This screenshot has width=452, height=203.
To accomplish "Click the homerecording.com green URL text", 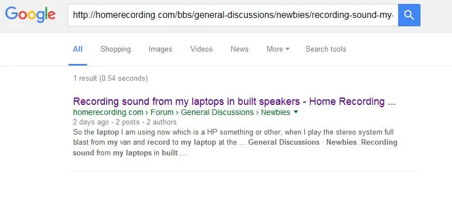I will tap(108, 112).
